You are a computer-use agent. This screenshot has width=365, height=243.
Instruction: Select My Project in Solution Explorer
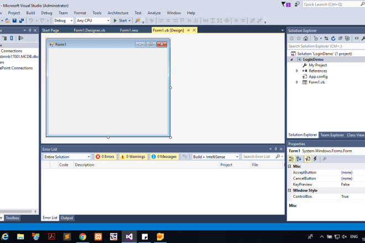[x=318, y=65]
